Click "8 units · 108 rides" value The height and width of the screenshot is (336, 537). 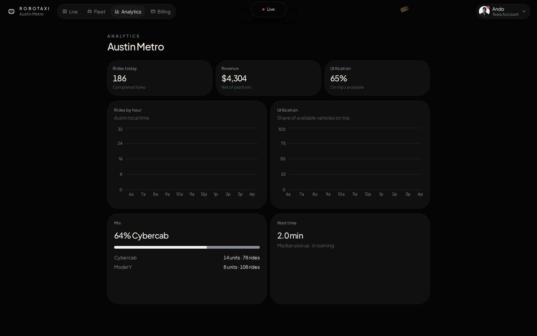[242, 267]
